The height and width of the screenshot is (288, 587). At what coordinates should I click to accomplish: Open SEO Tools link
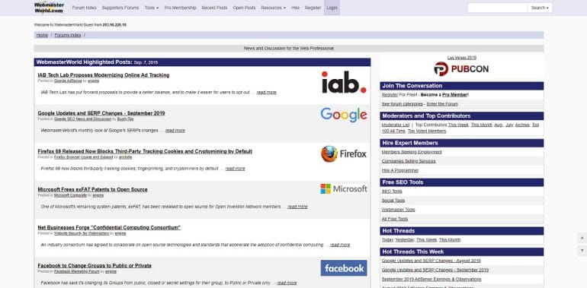tap(392, 191)
